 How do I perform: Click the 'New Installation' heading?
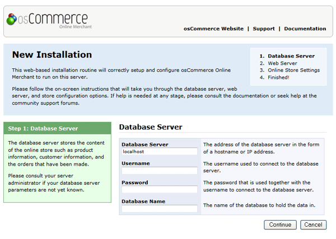pyautogui.click(x=52, y=55)
